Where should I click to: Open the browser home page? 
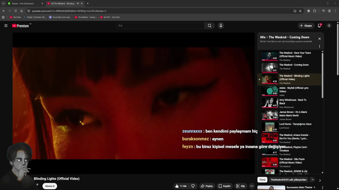point(21,11)
